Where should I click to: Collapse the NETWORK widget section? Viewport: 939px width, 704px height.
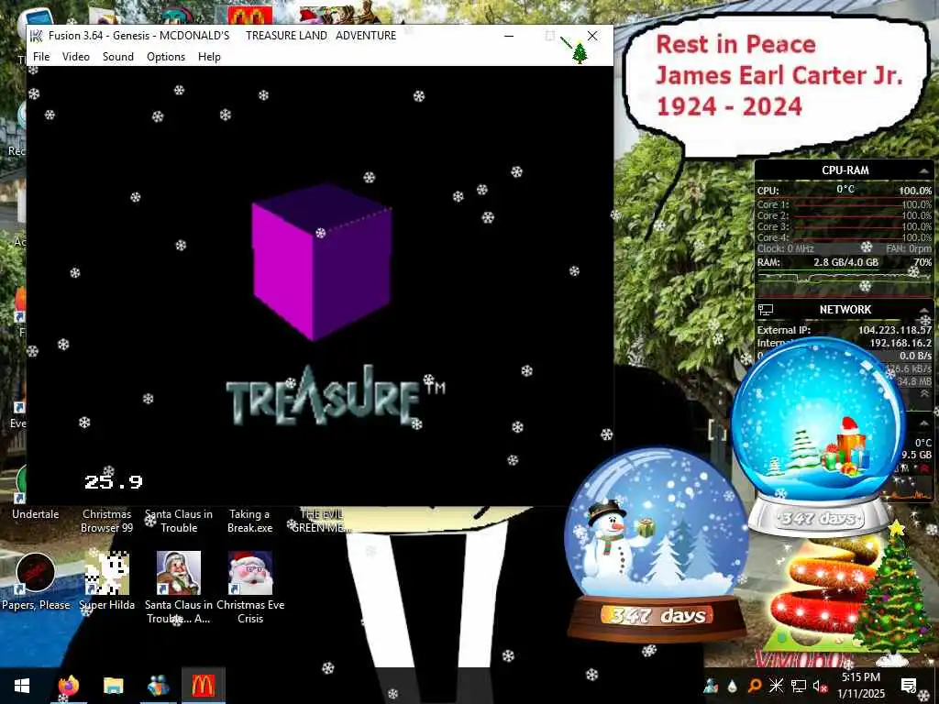point(924,310)
